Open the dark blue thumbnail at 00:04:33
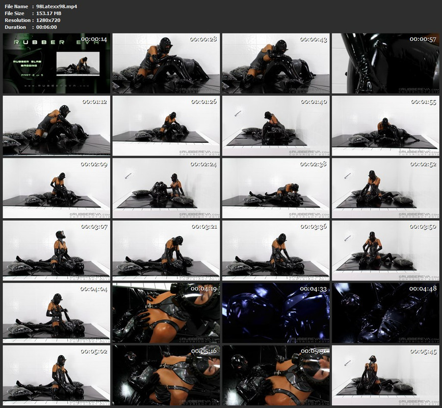The width and height of the screenshot is (442, 408). (x=276, y=313)
